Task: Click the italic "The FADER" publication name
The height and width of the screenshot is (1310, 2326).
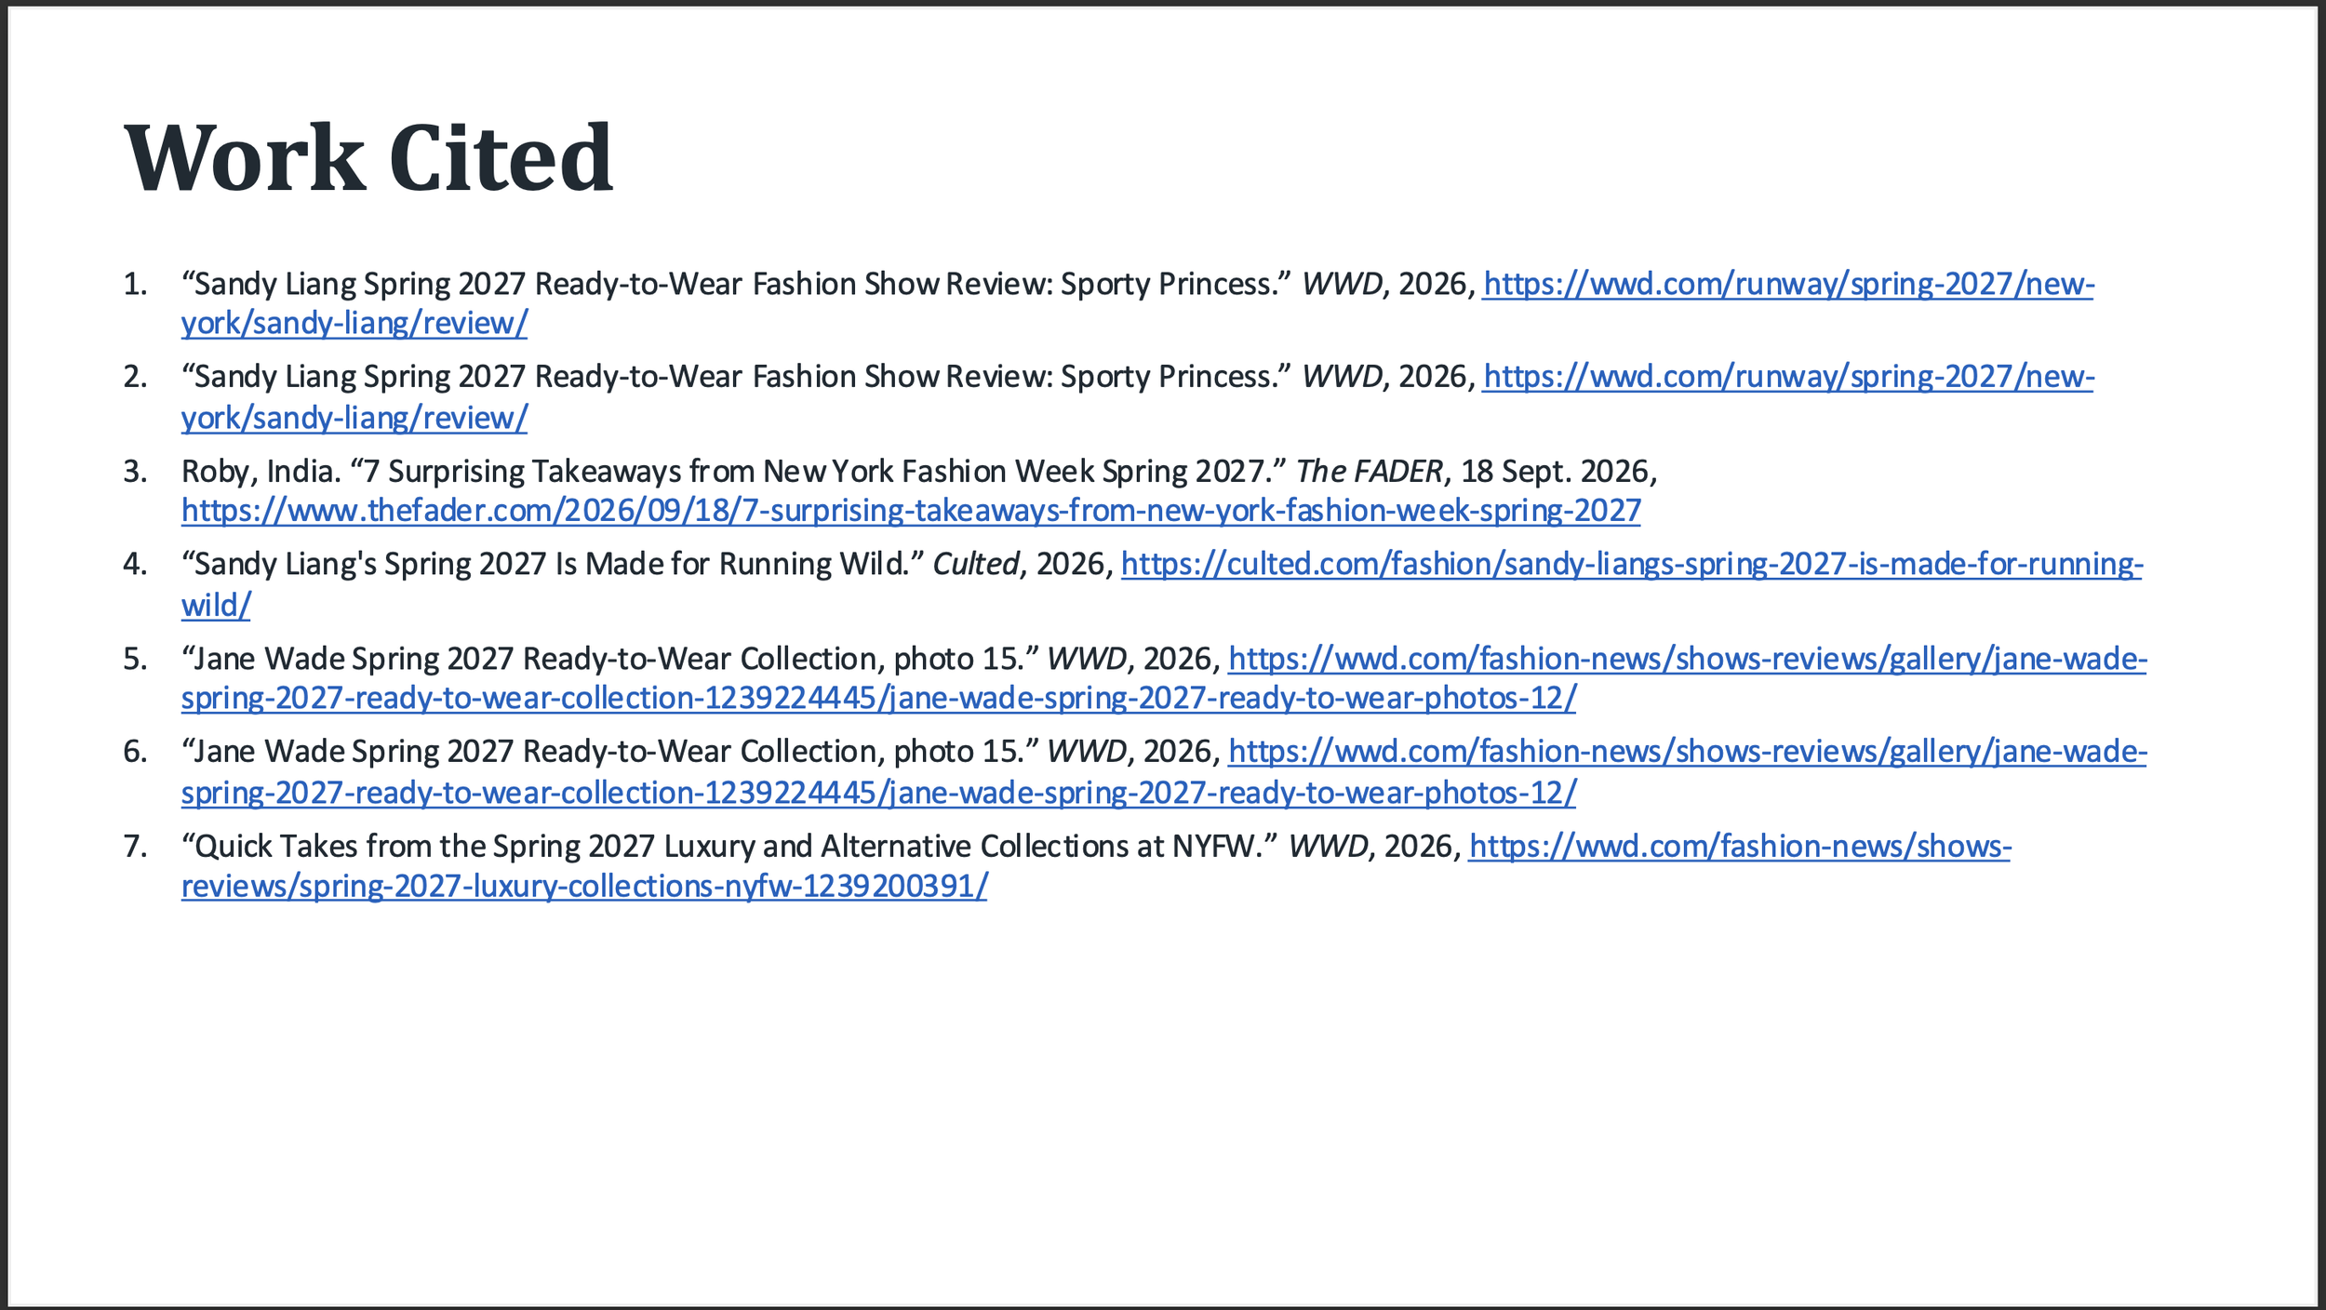Action: (x=1370, y=472)
